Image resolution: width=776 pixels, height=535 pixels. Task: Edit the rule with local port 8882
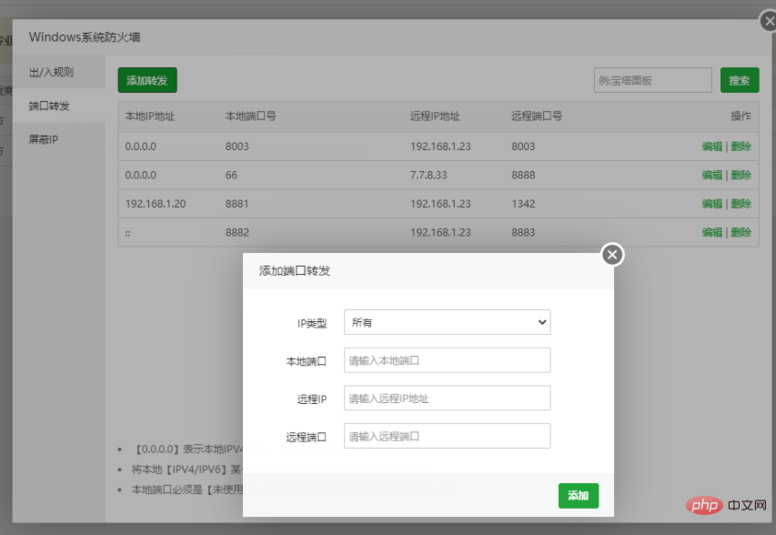pyautogui.click(x=712, y=233)
